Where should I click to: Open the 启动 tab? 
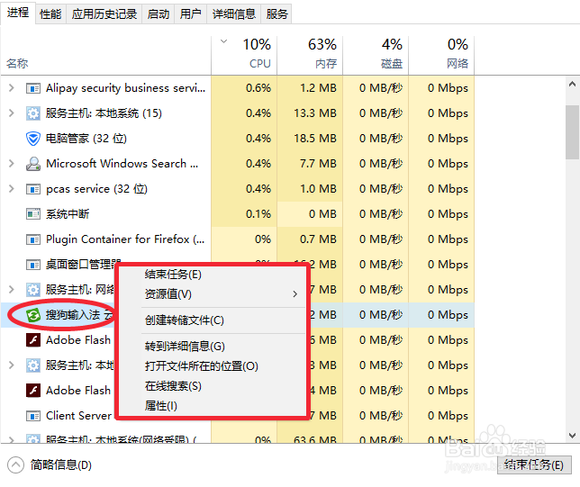[159, 14]
